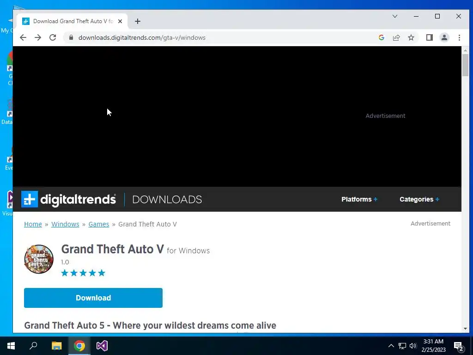Open Chrome's side panel

tap(429, 37)
